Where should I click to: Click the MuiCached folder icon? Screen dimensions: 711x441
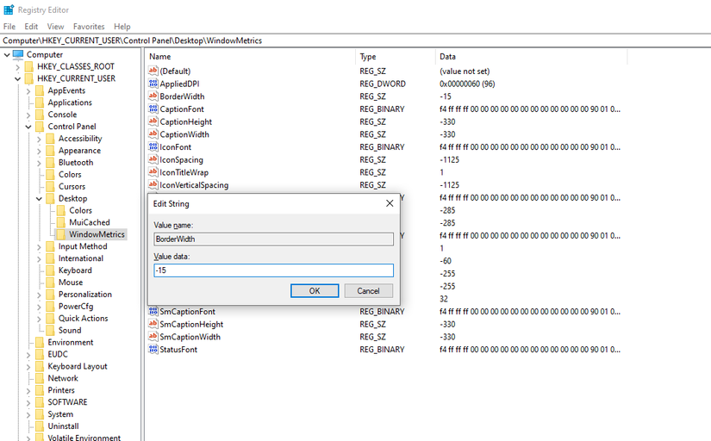pos(61,222)
